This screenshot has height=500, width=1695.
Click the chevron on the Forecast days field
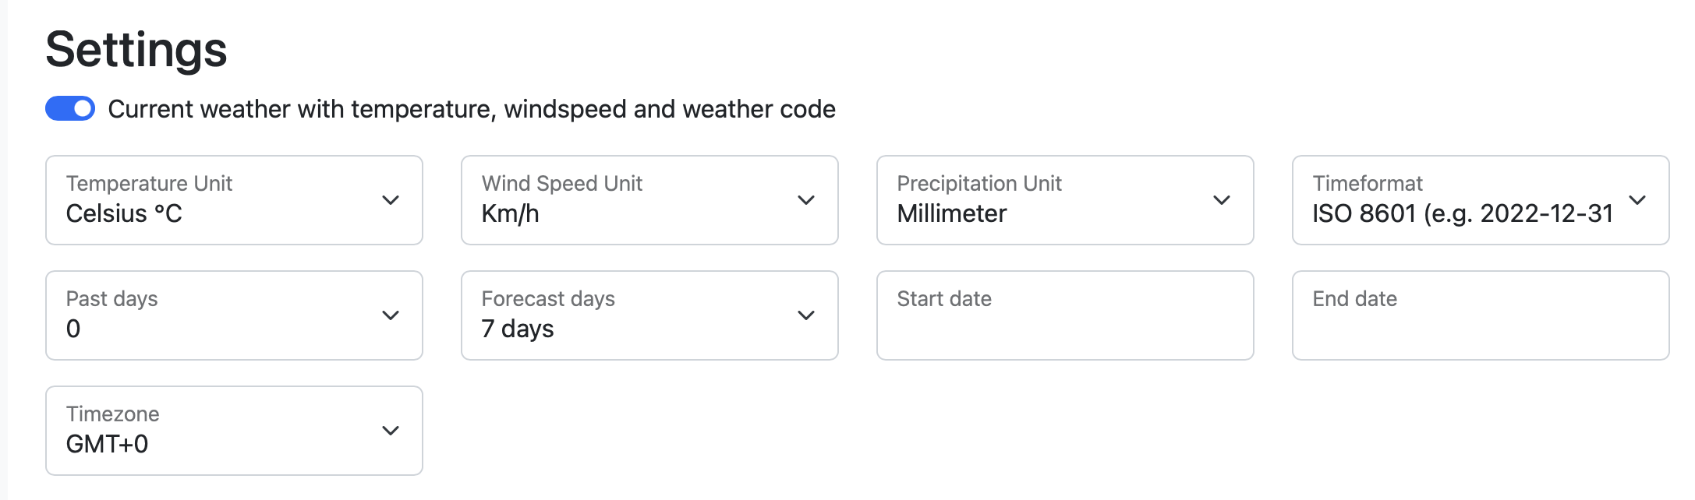[x=807, y=315]
